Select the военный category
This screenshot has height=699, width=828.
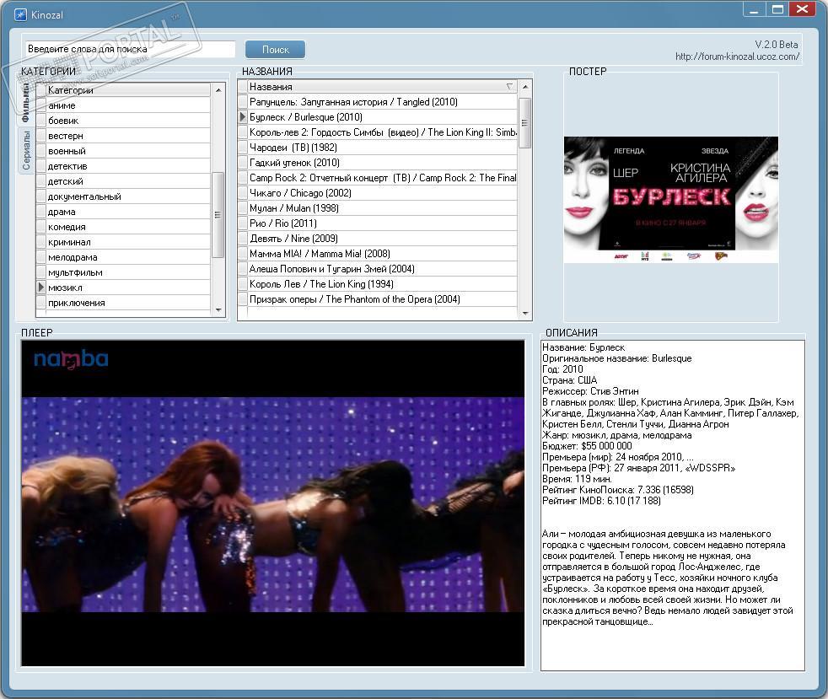128,151
